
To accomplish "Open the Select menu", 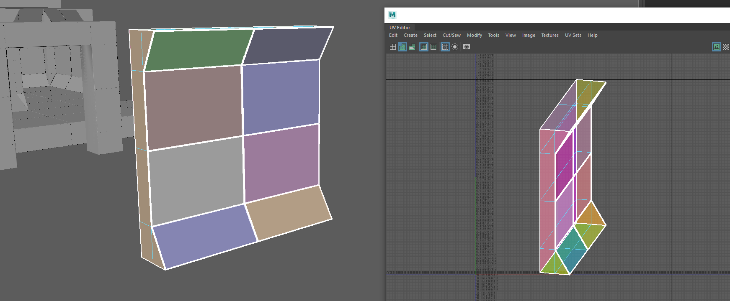I will [430, 35].
